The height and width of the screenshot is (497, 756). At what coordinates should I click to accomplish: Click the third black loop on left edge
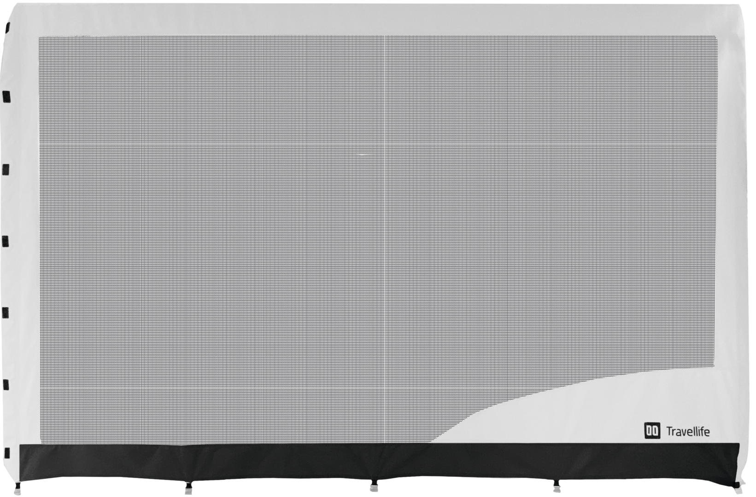point(6,169)
